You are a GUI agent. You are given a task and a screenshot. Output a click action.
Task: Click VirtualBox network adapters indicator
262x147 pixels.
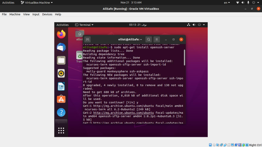pos(222,145)
